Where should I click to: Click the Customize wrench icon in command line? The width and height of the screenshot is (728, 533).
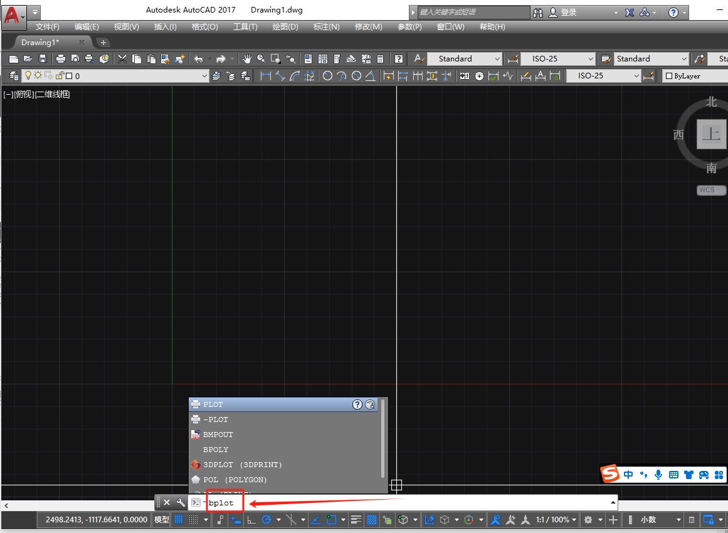[181, 502]
